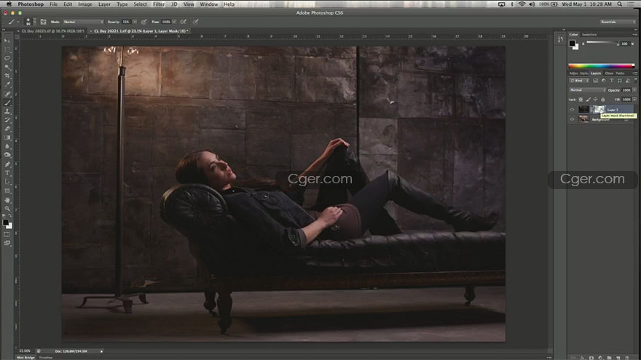Image resolution: width=641 pixels, height=360 pixels.
Task: Select the Clone Stamp tool
Action: 7,111
